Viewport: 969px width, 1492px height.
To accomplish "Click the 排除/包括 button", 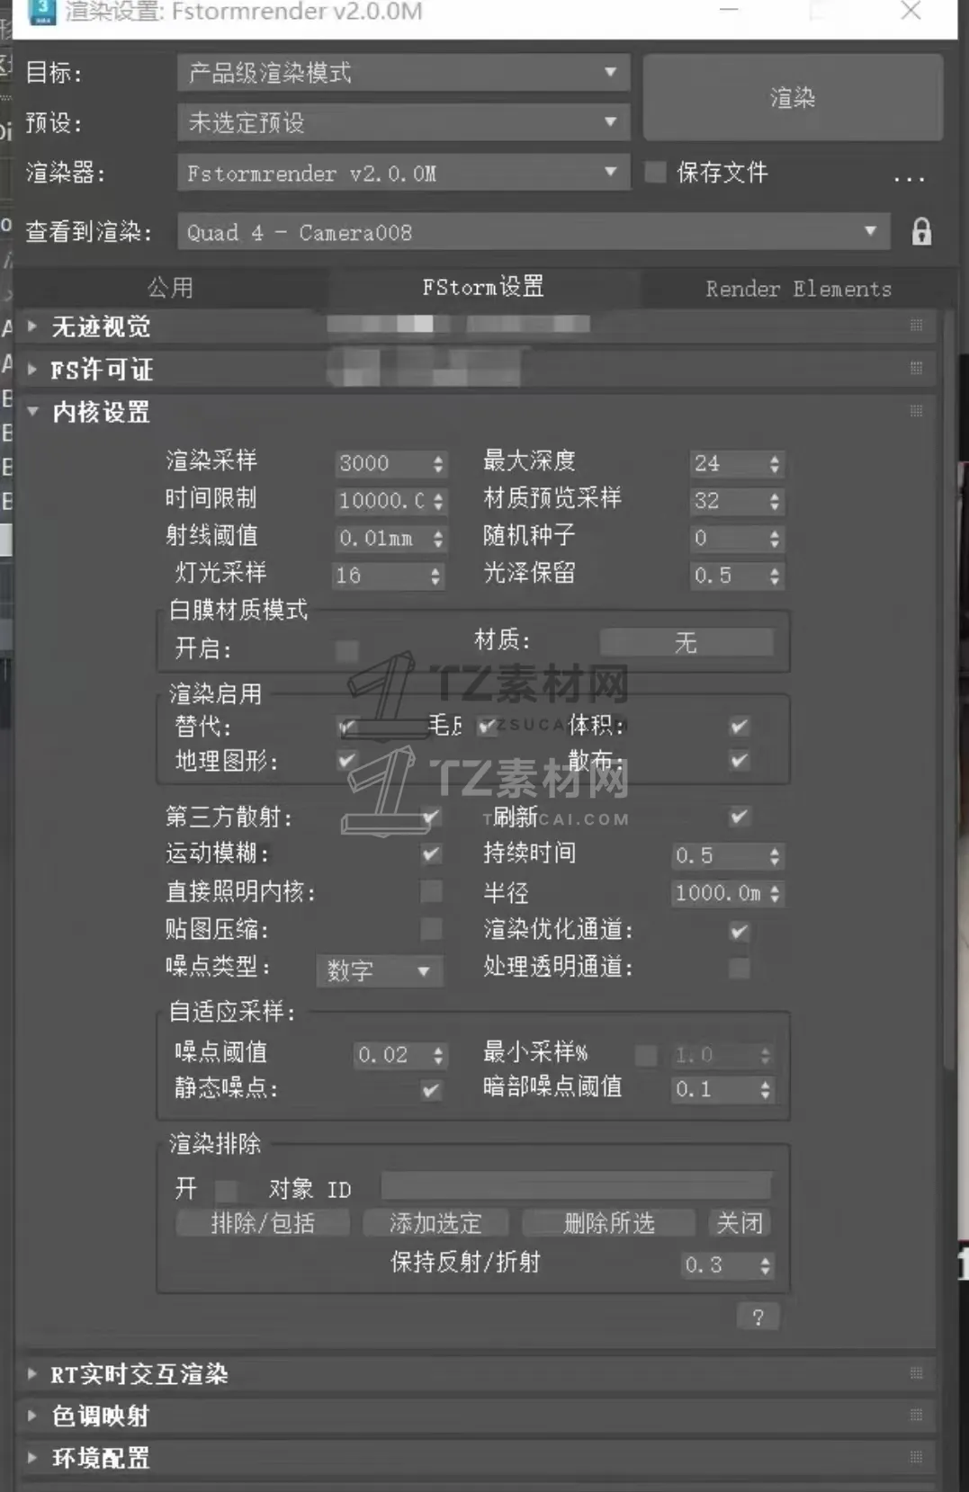I will tap(263, 1223).
